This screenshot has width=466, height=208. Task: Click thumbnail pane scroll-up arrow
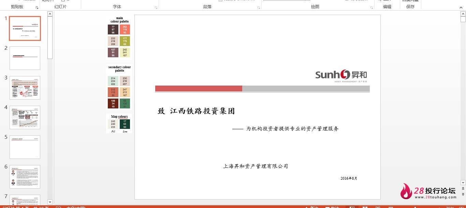point(50,14)
